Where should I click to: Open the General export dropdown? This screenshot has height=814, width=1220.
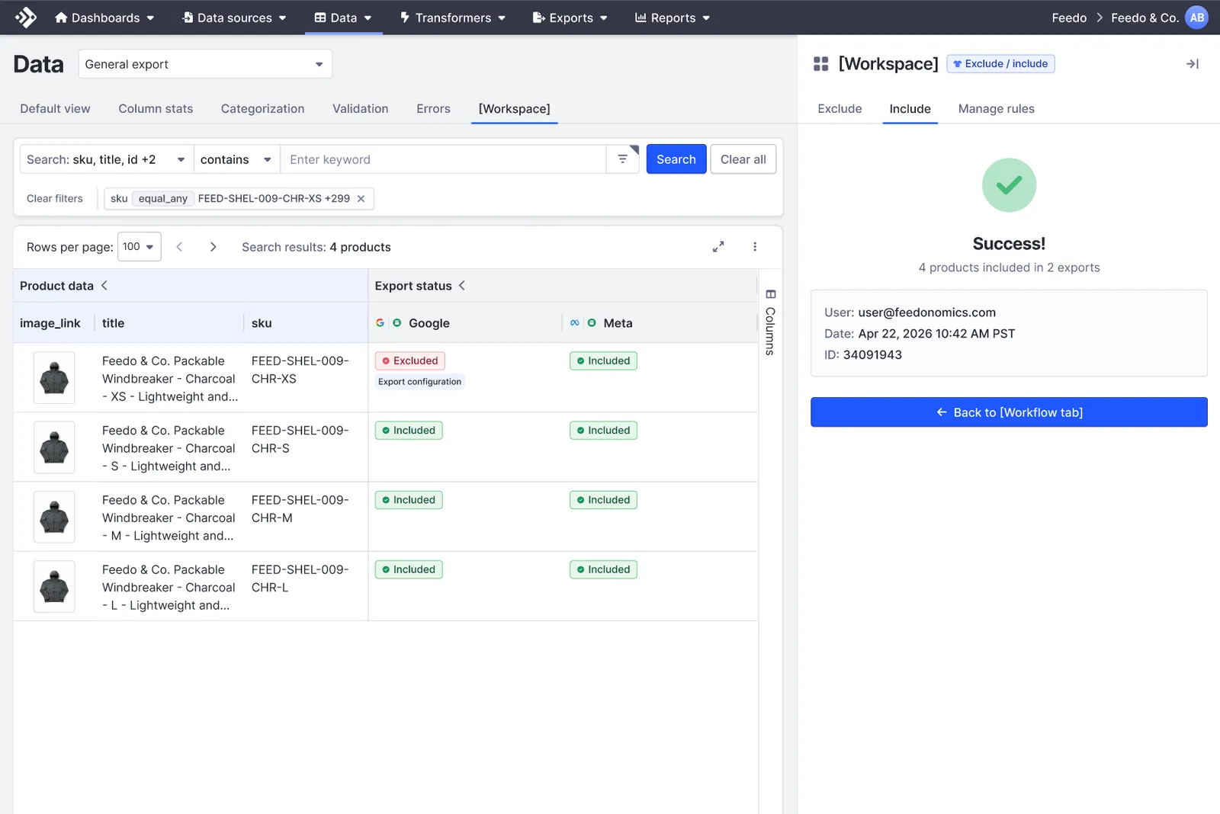[205, 64]
